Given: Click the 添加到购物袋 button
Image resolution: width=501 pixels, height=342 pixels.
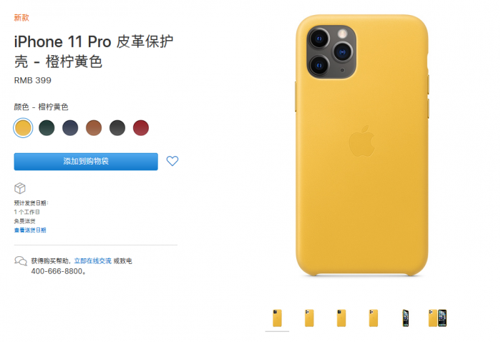Looking at the screenshot, I should (x=86, y=162).
